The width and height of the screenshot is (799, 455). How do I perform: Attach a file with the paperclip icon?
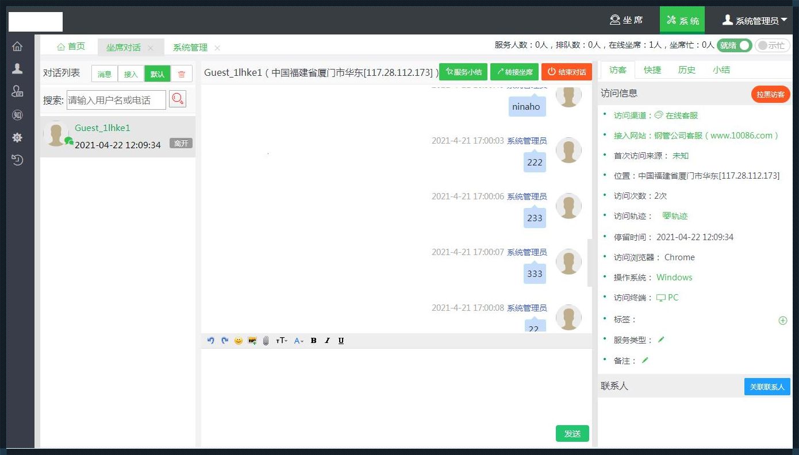pyautogui.click(x=266, y=341)
